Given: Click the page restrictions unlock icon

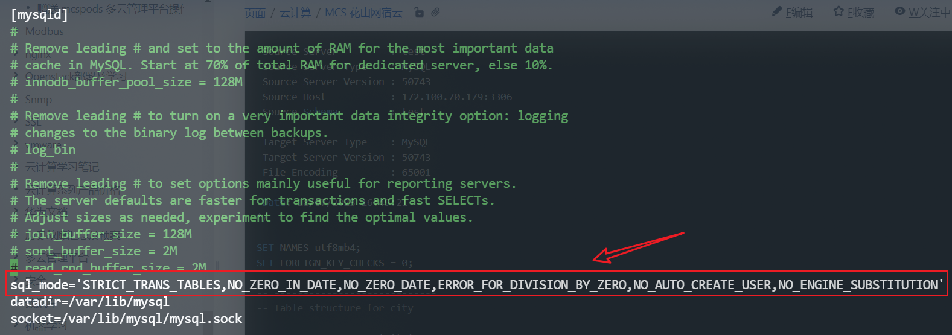Looking at the screenshot, I should pyautogui.click(x=419, y=12).
